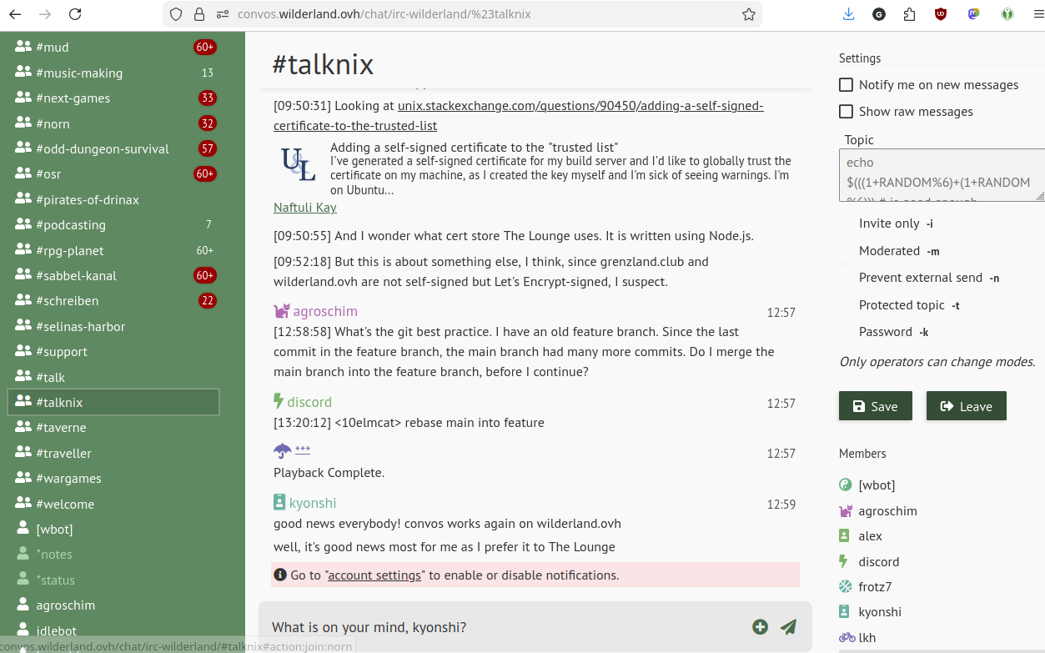This screenshot has width=1045, height=653.
Task: Select the *status conversation in sidebar
Action: pos(55,580)
